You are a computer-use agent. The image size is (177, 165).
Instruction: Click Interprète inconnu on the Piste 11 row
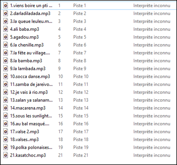(152, 84)
